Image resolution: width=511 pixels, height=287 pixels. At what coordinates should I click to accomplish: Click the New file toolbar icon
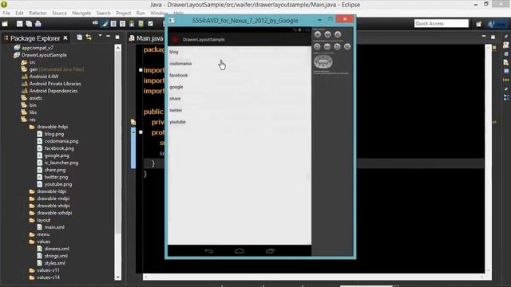click(x=5, y=24)
